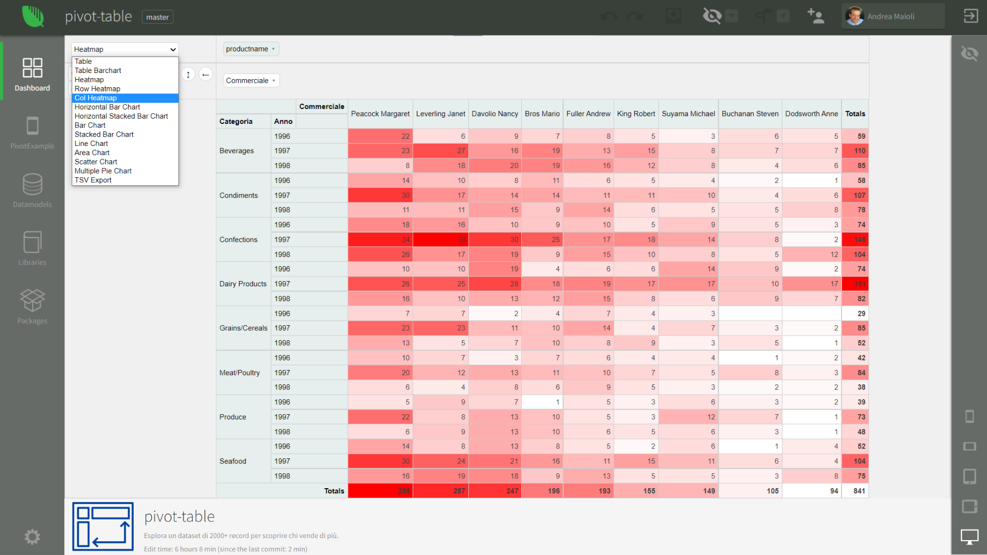The height and width of the screenshot is (555, 987).
Task: Open Libraries in the sidebar
Action: coord(32,249)
